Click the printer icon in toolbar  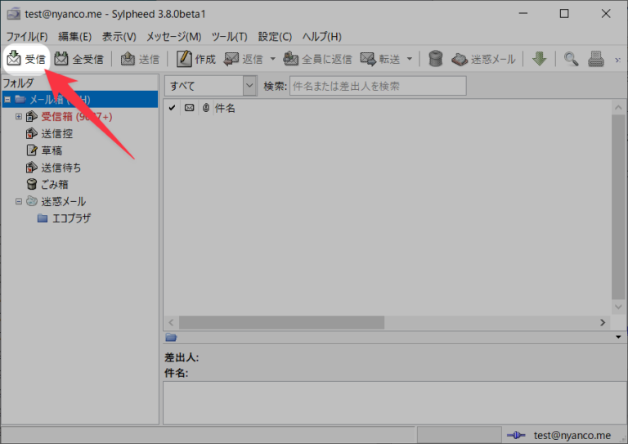596,59
